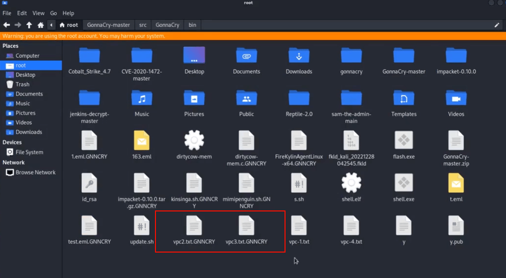506x278 pixels.
Task: Click the 1.eml.GNNCRY file name
Action: click(89, 157)
